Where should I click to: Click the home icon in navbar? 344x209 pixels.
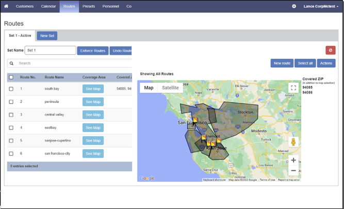(6, 6)
